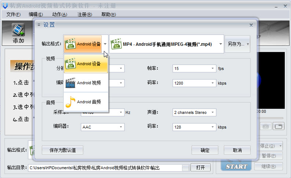Cancel the dialog with 取消 button
Screen dimensions: 291x178
[x=237, y=150]
